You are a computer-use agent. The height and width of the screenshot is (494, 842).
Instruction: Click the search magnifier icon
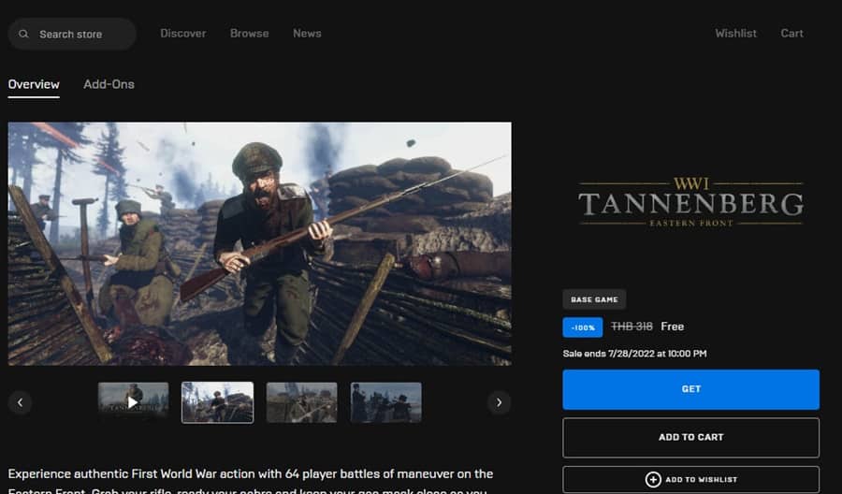(23, 34)
